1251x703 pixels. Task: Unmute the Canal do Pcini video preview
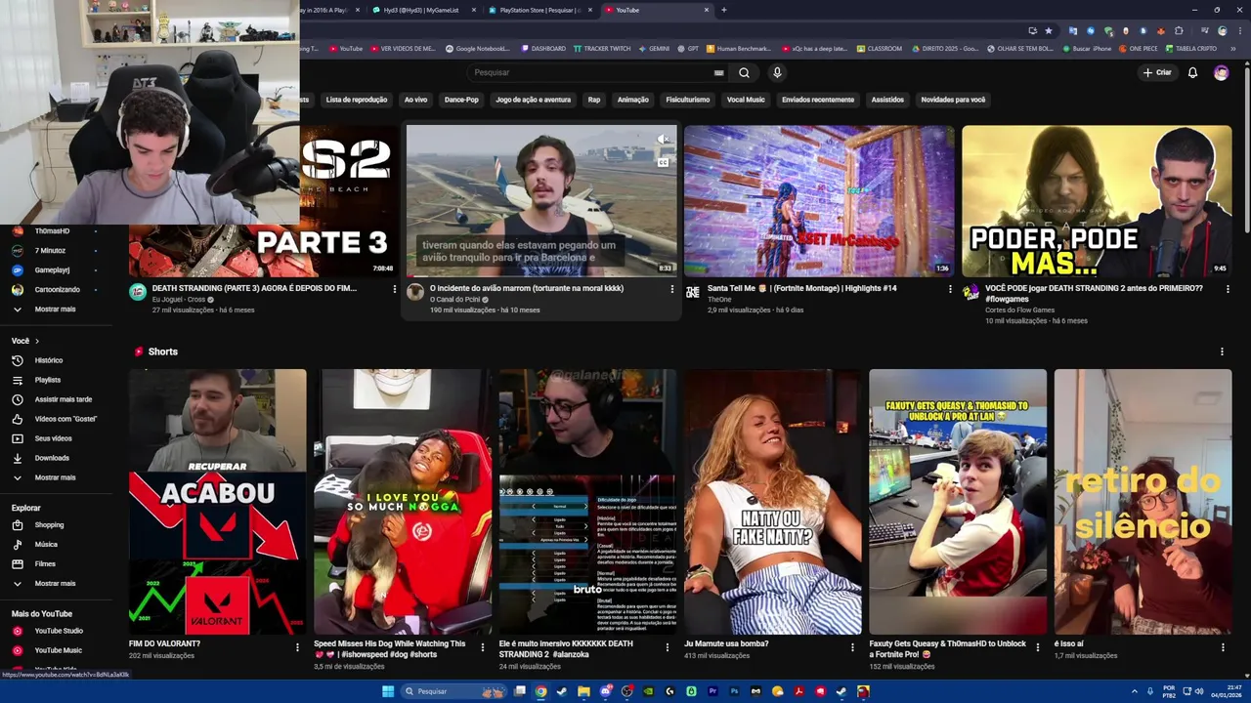[663, 141]
